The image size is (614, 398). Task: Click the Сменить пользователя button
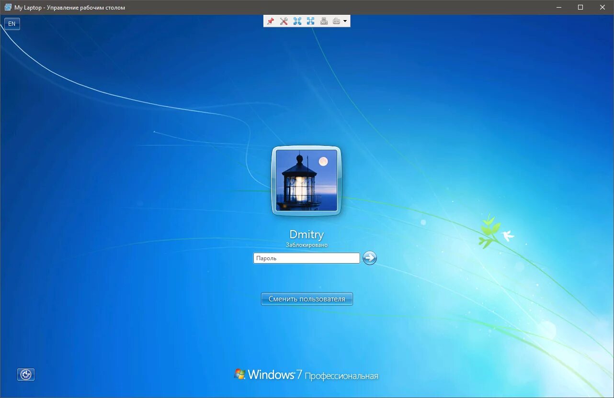307,299
